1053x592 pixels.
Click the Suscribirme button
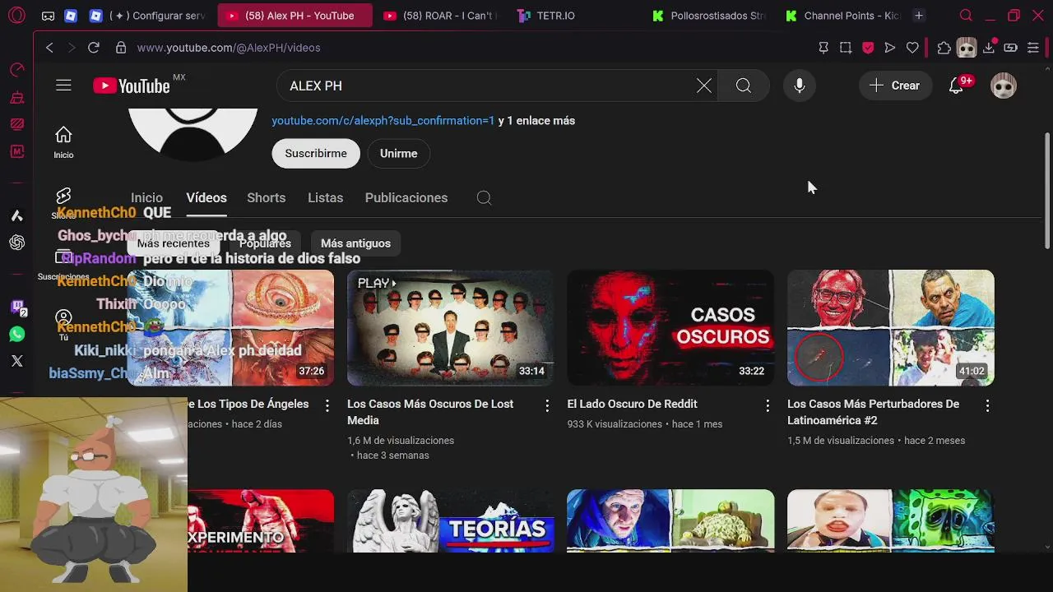click(x=316, y=154)
